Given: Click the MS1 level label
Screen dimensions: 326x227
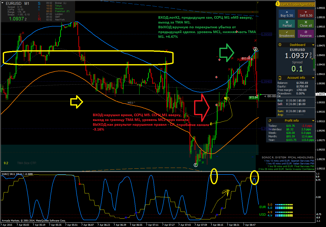Looking at the screenshot, I should [x=131, y=103].
